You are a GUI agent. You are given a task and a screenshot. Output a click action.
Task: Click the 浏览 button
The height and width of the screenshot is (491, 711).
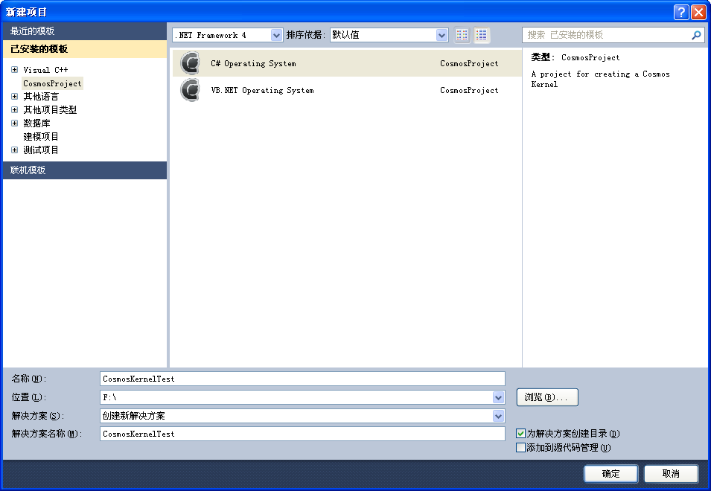coord(546,397)
